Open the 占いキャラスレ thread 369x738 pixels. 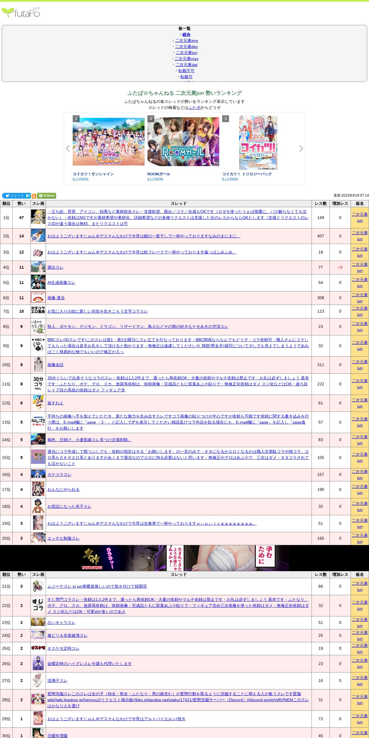[61, 622]
